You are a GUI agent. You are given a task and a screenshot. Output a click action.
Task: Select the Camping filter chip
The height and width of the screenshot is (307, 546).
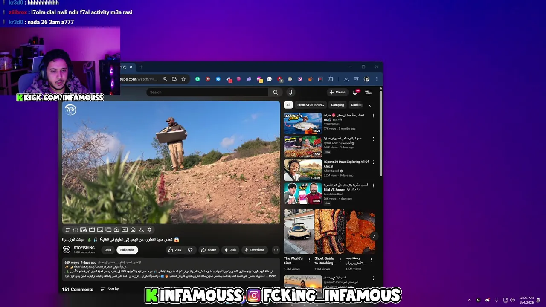(x=337, y=105)
